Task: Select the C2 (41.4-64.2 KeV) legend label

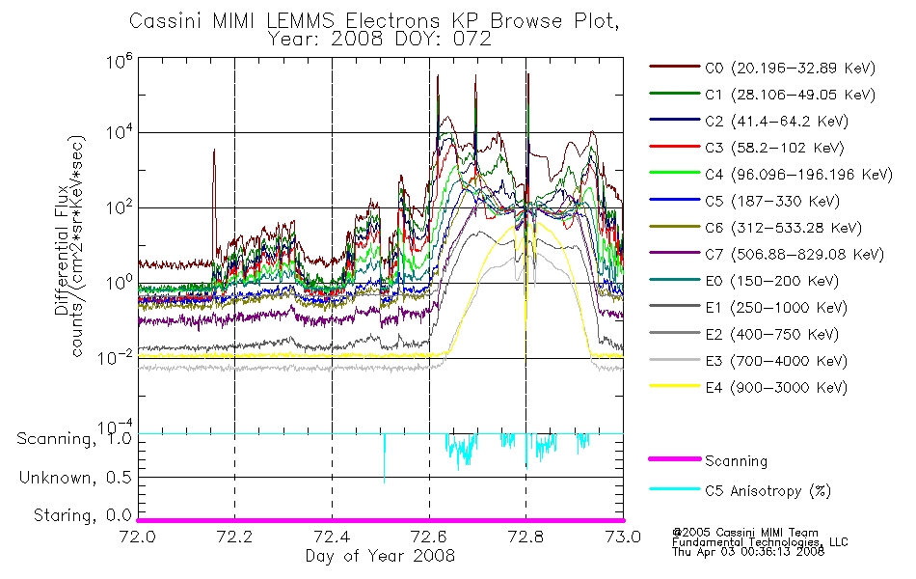Action: tap(776, 121)
